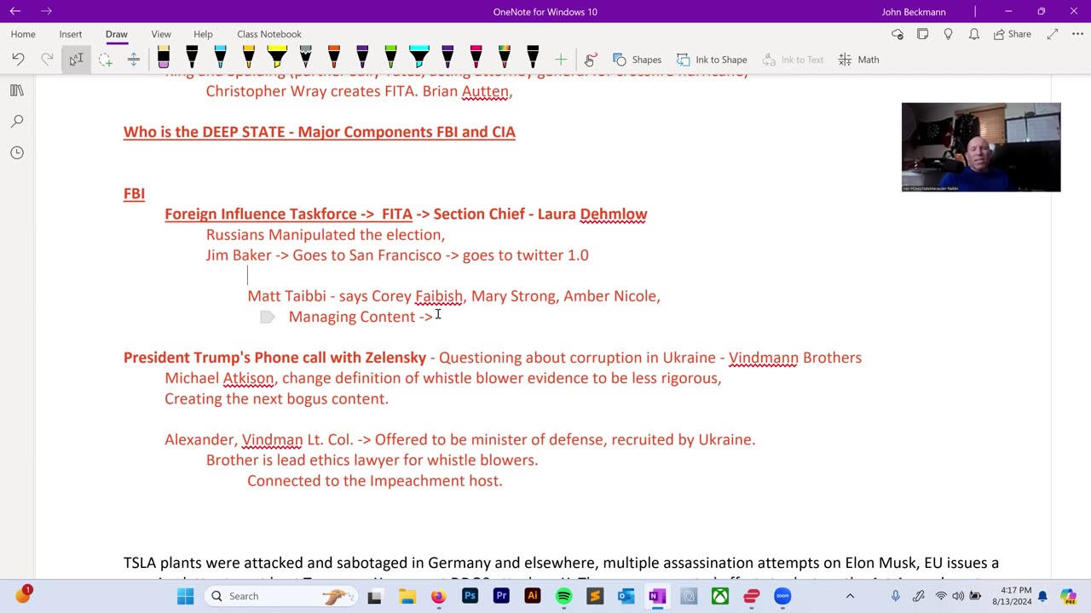
Task: Select the Draw tab
Action: 117,34
